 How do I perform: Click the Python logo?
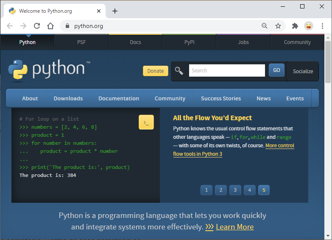tap(49, 70)
